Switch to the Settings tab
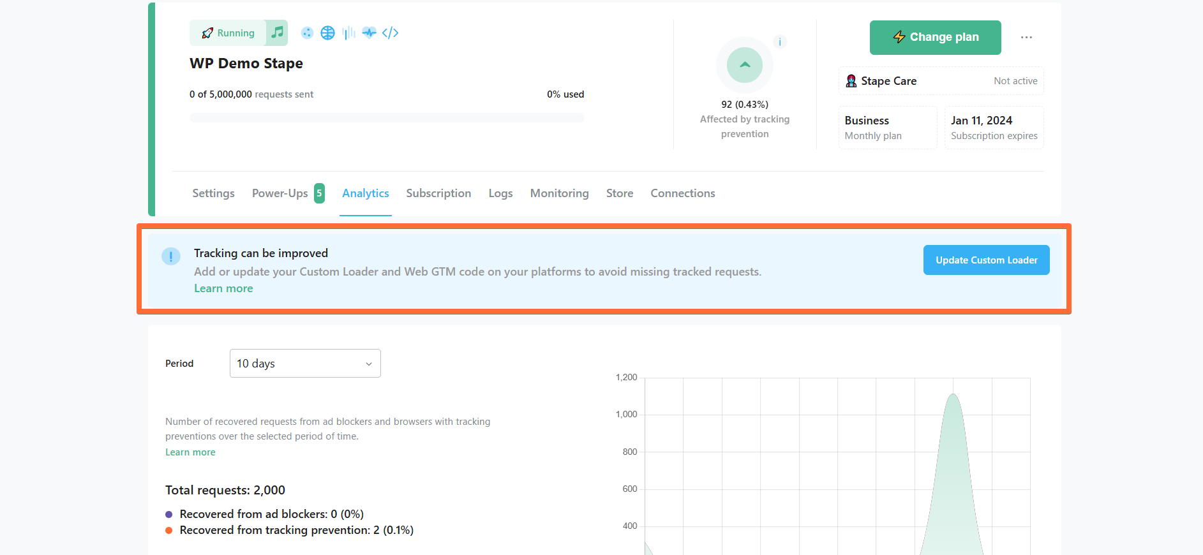The width and height of the screenshot is (1203, 555). tap(213, 193)
